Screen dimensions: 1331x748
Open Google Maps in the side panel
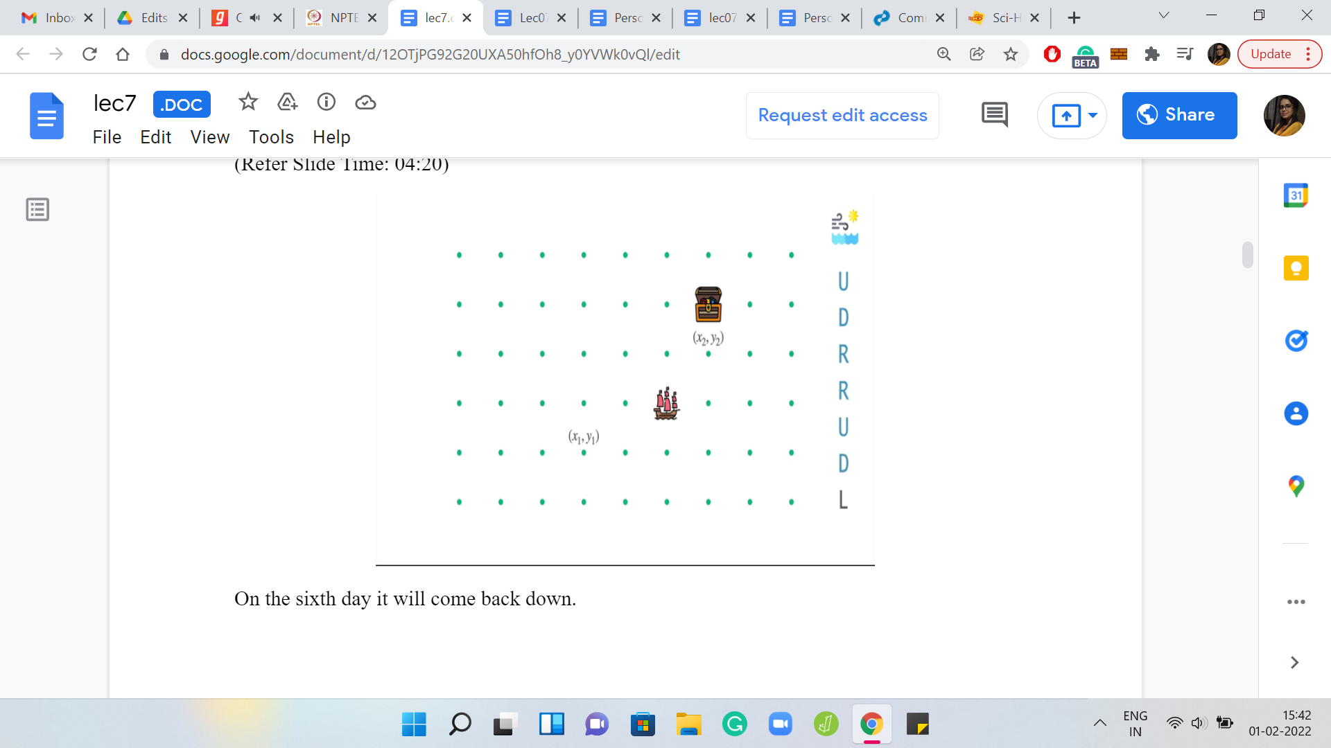point(1295,486)
